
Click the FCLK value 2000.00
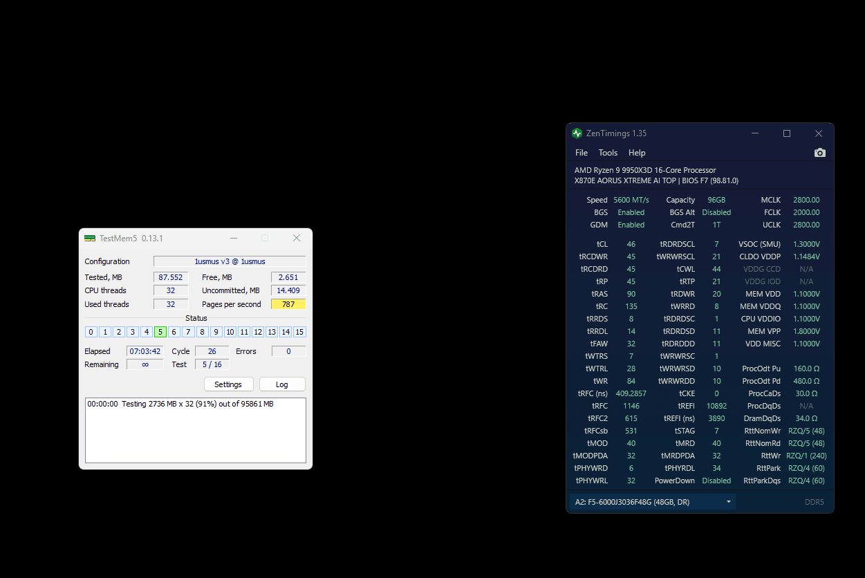click(806, 212)
